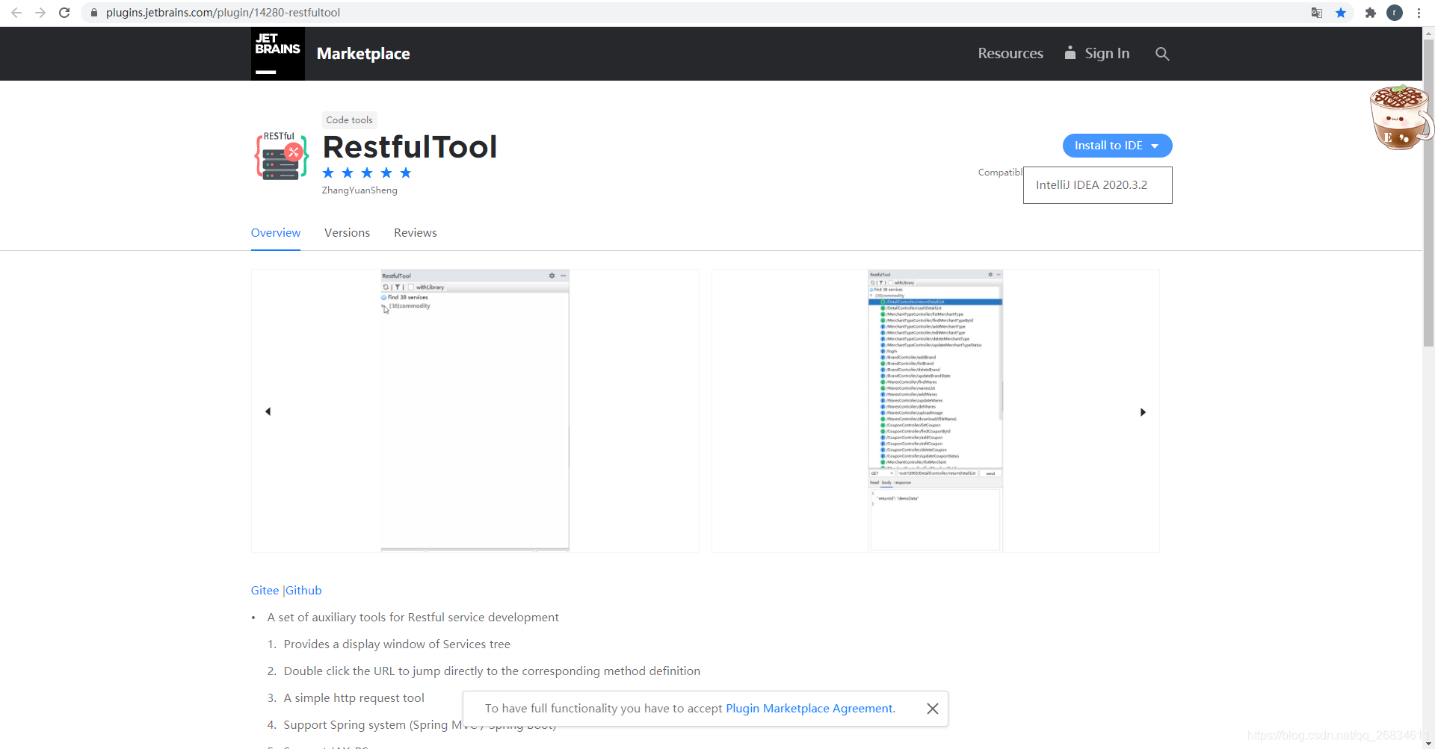
Task: Select IntelliJ IDEA 2020.3.2 option
Action: (x=1098, y=185)
